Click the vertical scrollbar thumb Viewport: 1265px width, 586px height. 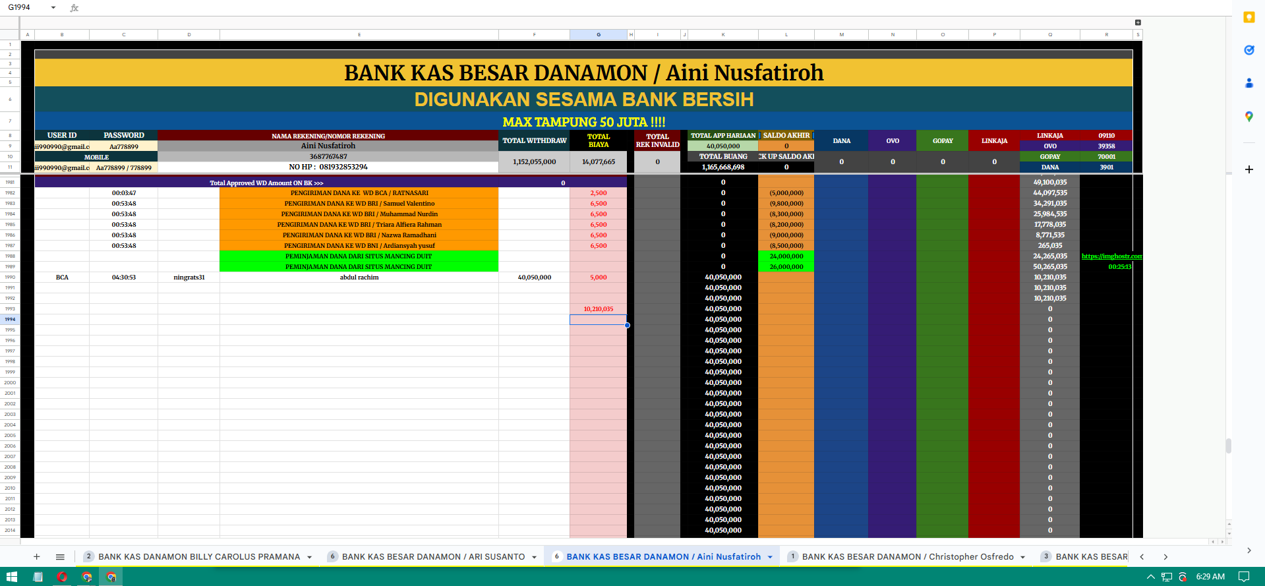point(1229,446)
